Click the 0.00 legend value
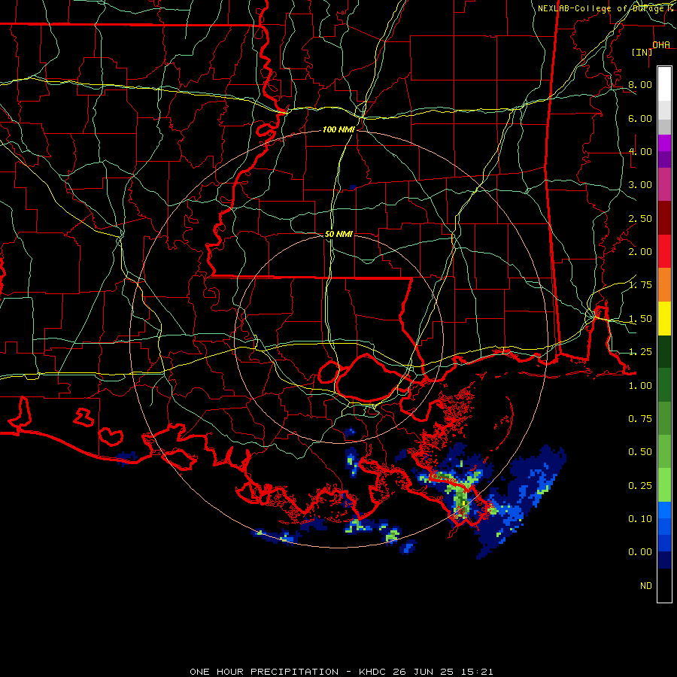This screenshot has width=677, height=677. point(640,552)
